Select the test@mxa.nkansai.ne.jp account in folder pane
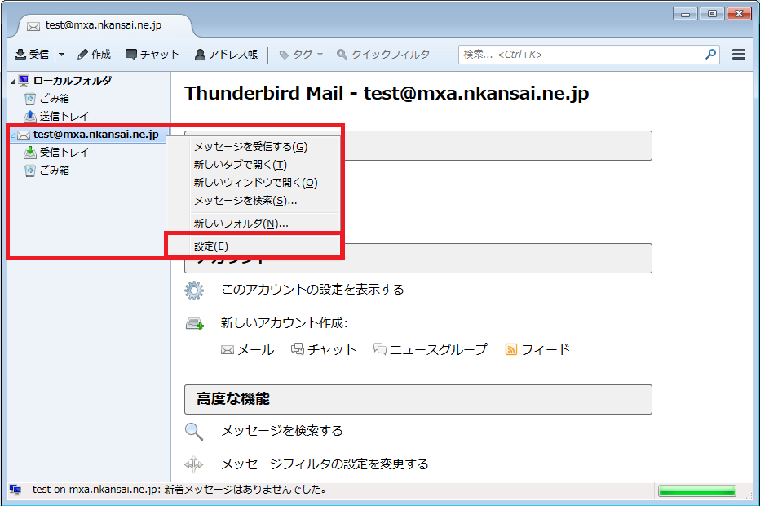This screenshot has height=506, width=760. [96, 135]
